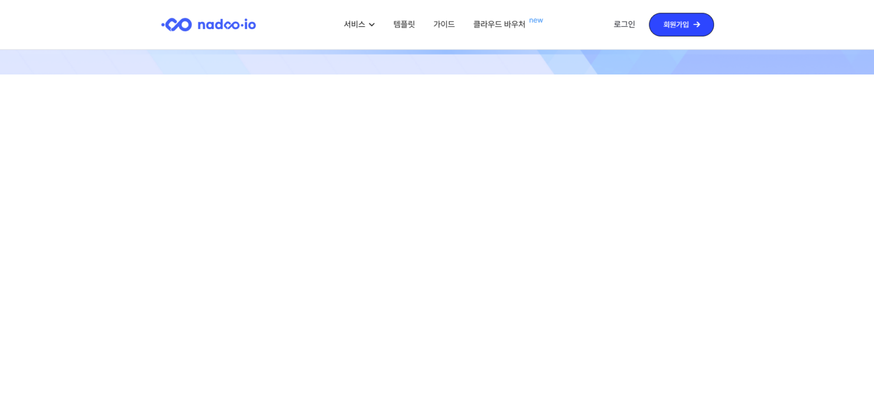874x406 pixels.
Task: Click the 회원가입 button
Action: (x=681, y=24)
